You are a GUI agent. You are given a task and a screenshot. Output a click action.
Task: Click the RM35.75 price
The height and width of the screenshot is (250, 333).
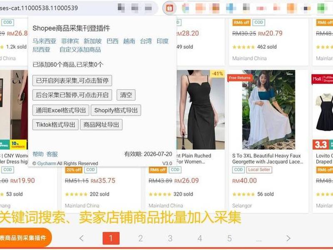tap(103, 181)
